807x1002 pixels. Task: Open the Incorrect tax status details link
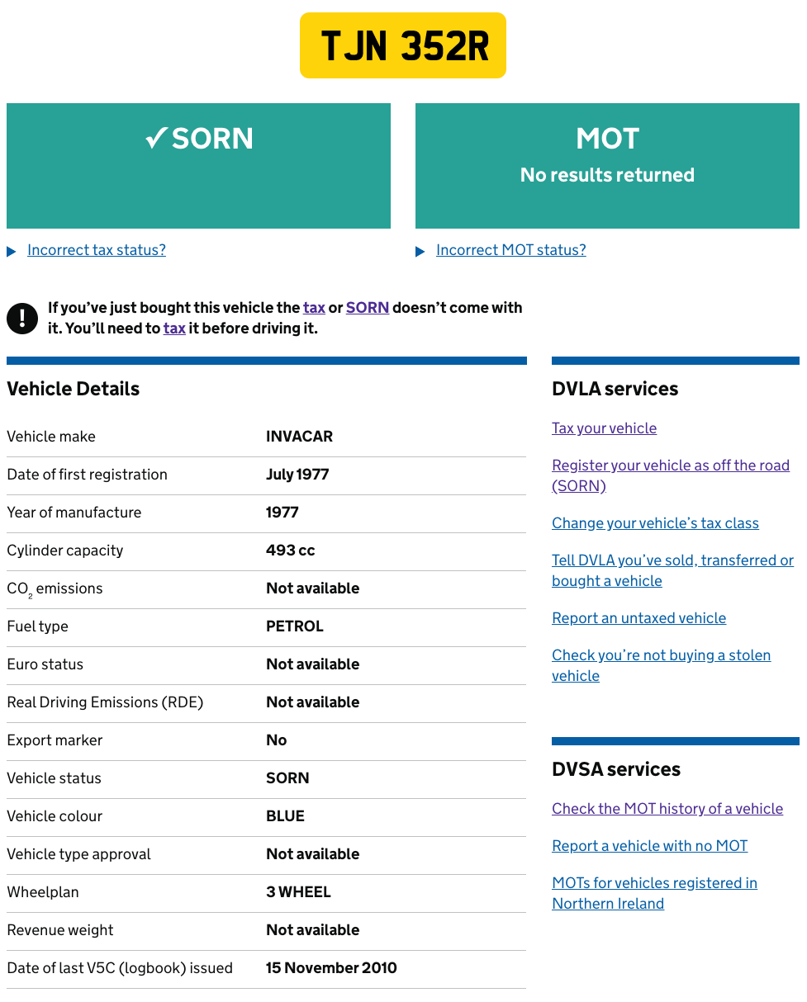click(97, 250)
